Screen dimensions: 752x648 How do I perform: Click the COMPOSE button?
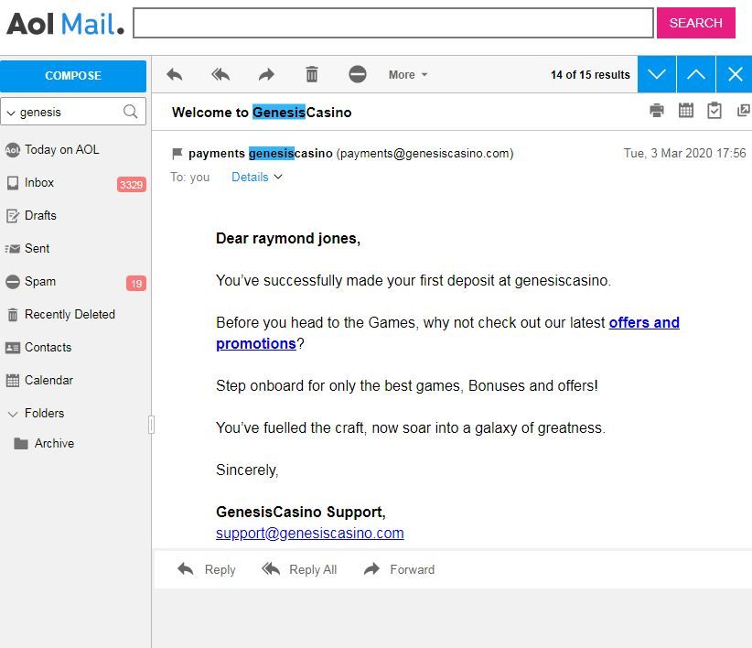click(x=73, y=76)
